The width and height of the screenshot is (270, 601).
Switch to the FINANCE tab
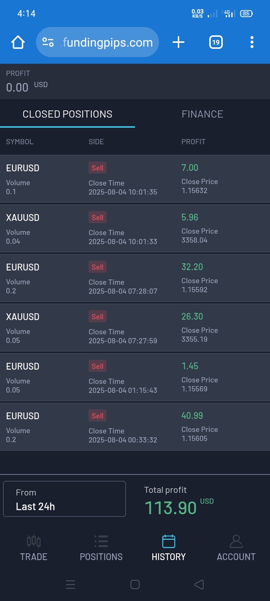pyautogui.click(x=202, y=114)
